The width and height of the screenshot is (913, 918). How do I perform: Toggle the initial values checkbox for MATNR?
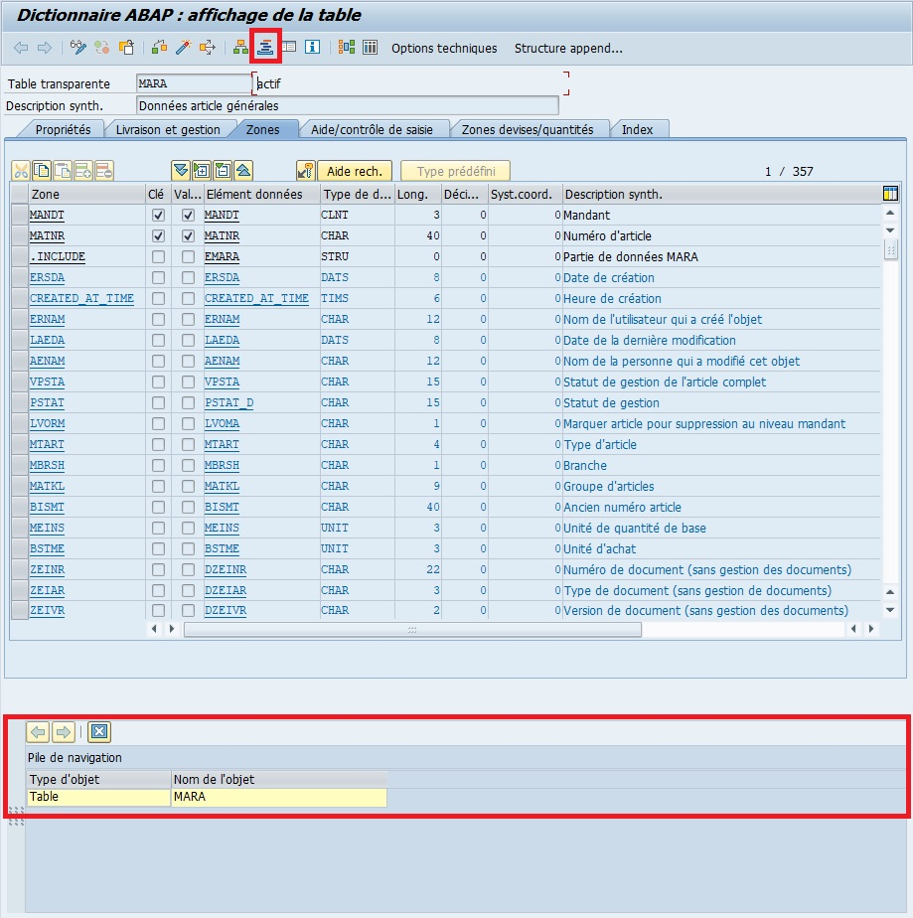tap(188, 236)
